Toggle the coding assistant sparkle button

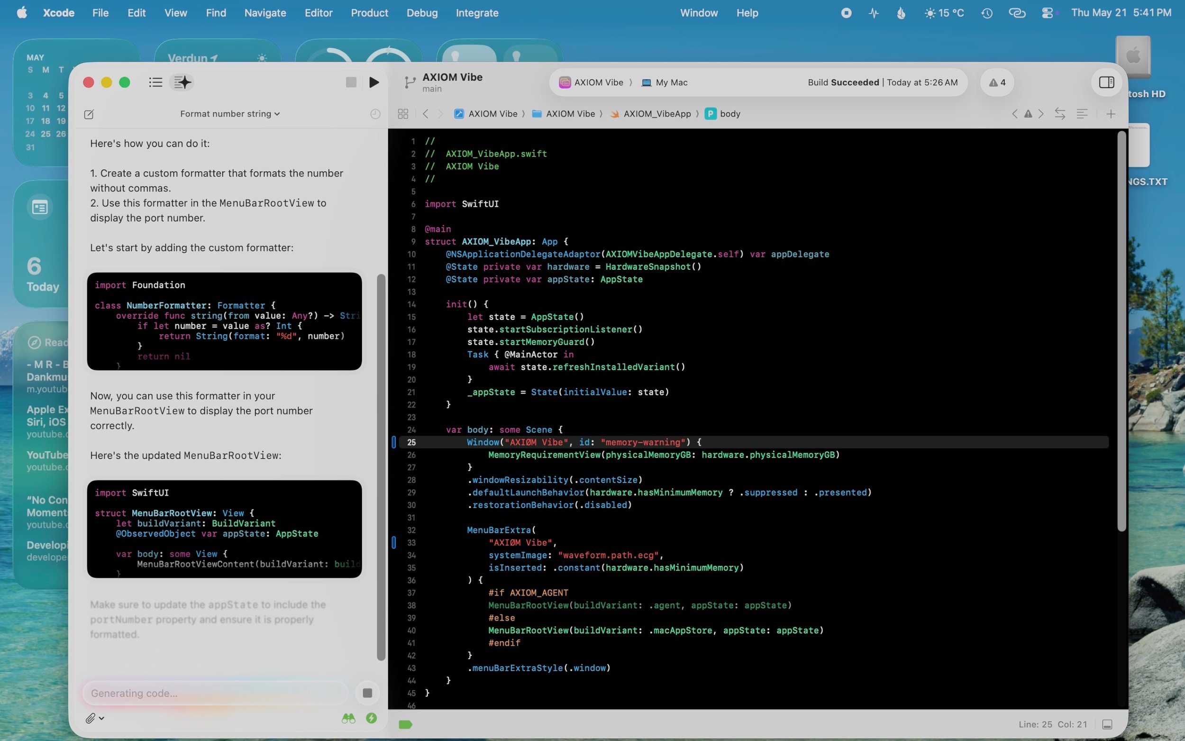[x=182, y=82]
